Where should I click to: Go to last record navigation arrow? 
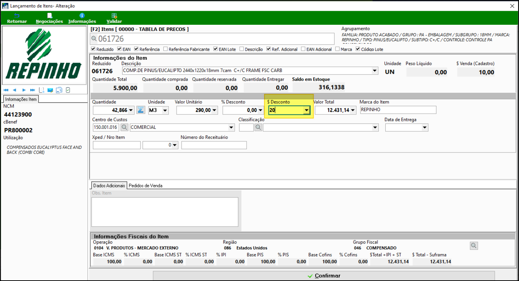click(x=32, y=90)
